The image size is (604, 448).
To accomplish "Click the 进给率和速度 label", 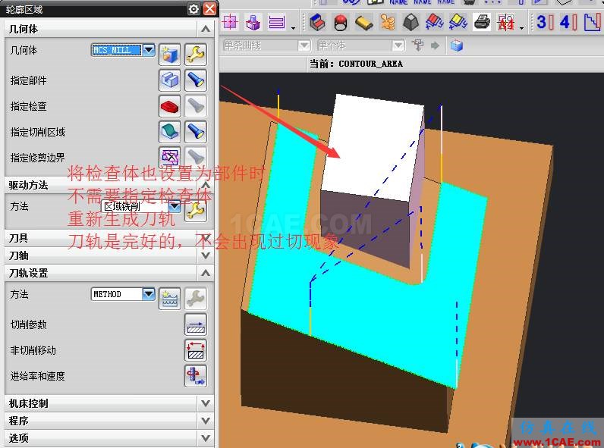I will pos(38,376).
